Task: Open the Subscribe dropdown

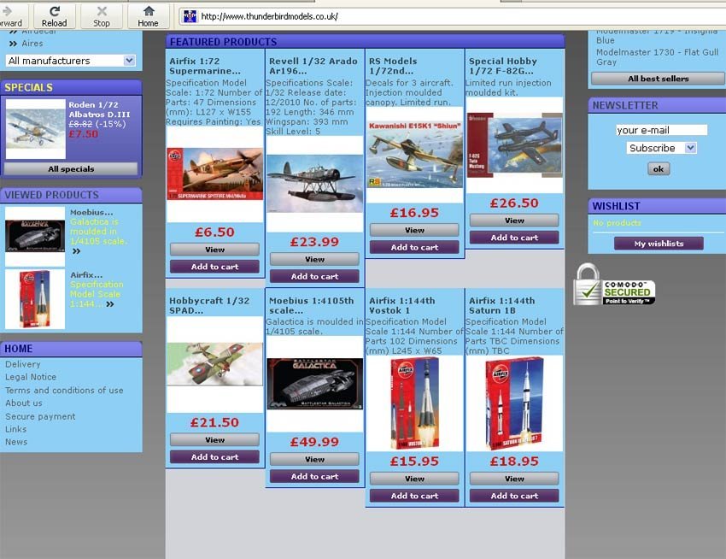Action: coord(662,148)
